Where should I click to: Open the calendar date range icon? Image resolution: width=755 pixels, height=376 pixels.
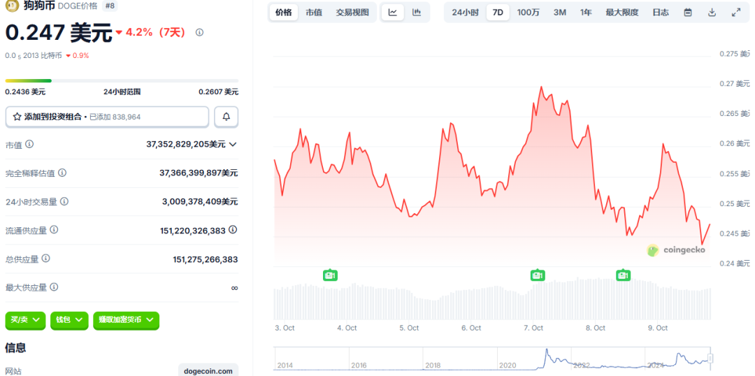688,13
